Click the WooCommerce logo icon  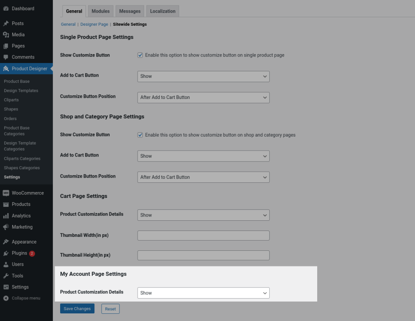(x=6, y=193)
